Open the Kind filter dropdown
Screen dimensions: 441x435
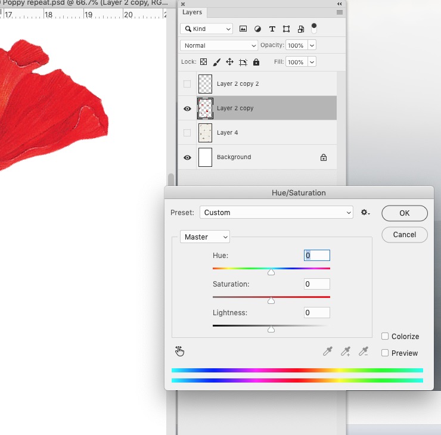[x=206, y=29]
